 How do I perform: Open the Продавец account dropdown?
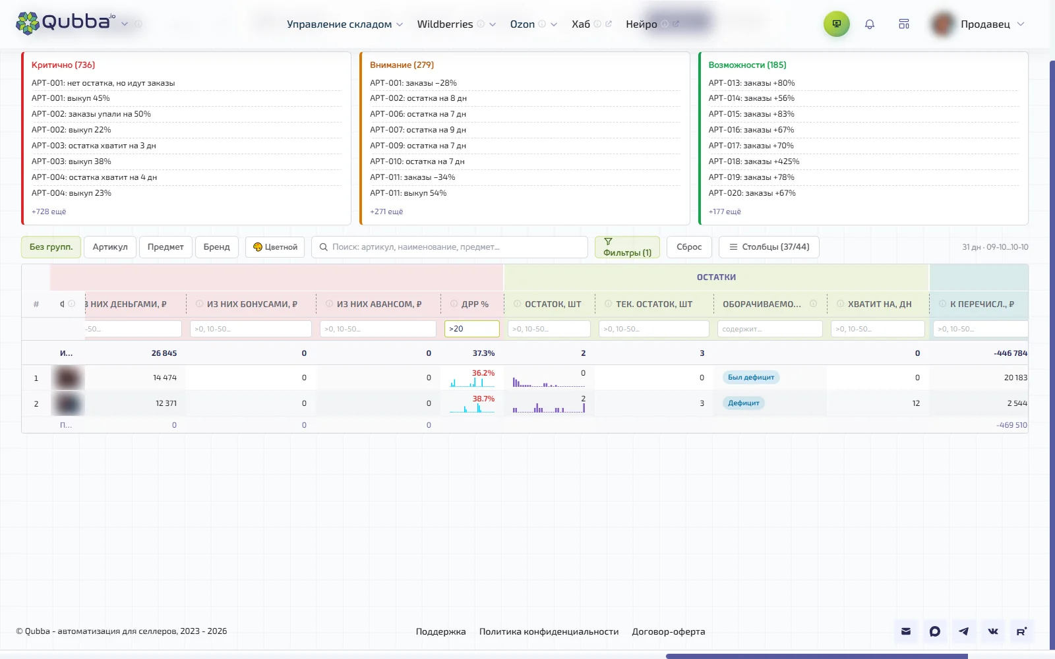[x=978, y=24]
